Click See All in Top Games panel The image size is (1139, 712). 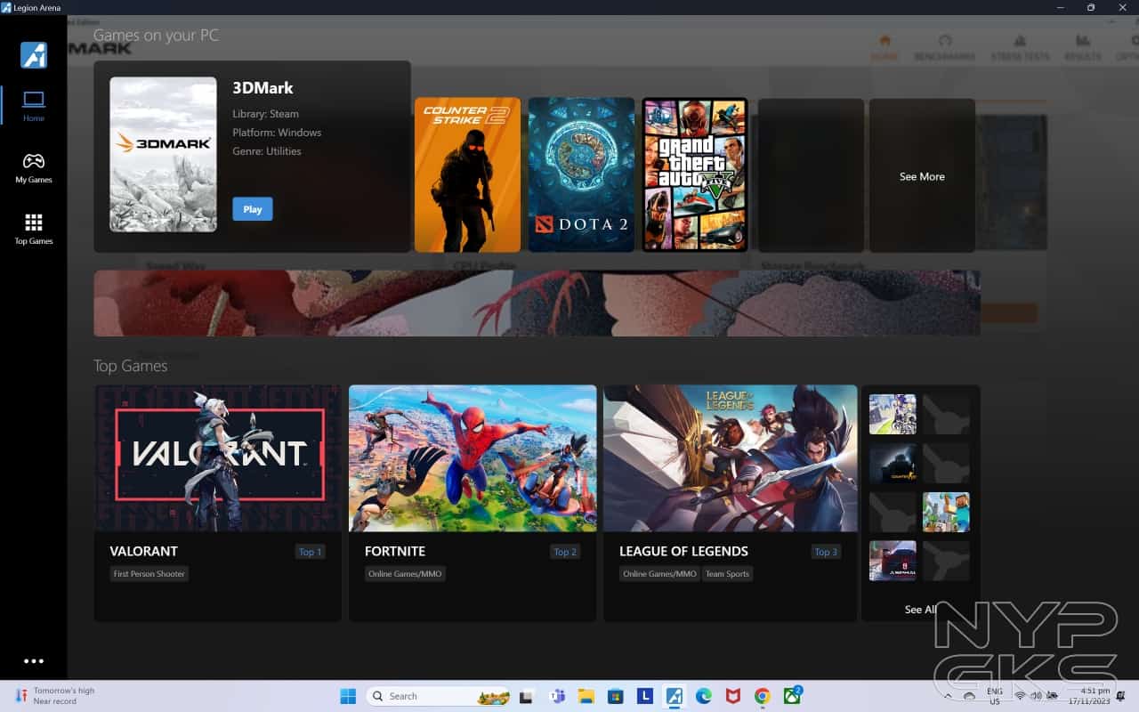pos(920,610)
